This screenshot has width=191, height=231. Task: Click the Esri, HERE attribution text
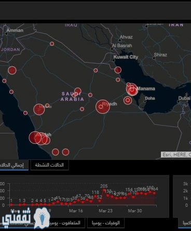point(176,155)
